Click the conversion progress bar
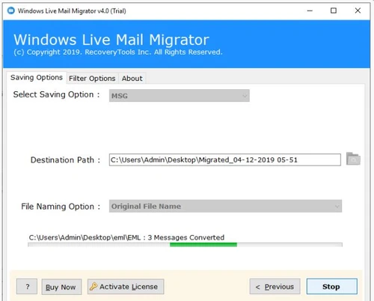The image size is (374, 301). coord(185,245)
